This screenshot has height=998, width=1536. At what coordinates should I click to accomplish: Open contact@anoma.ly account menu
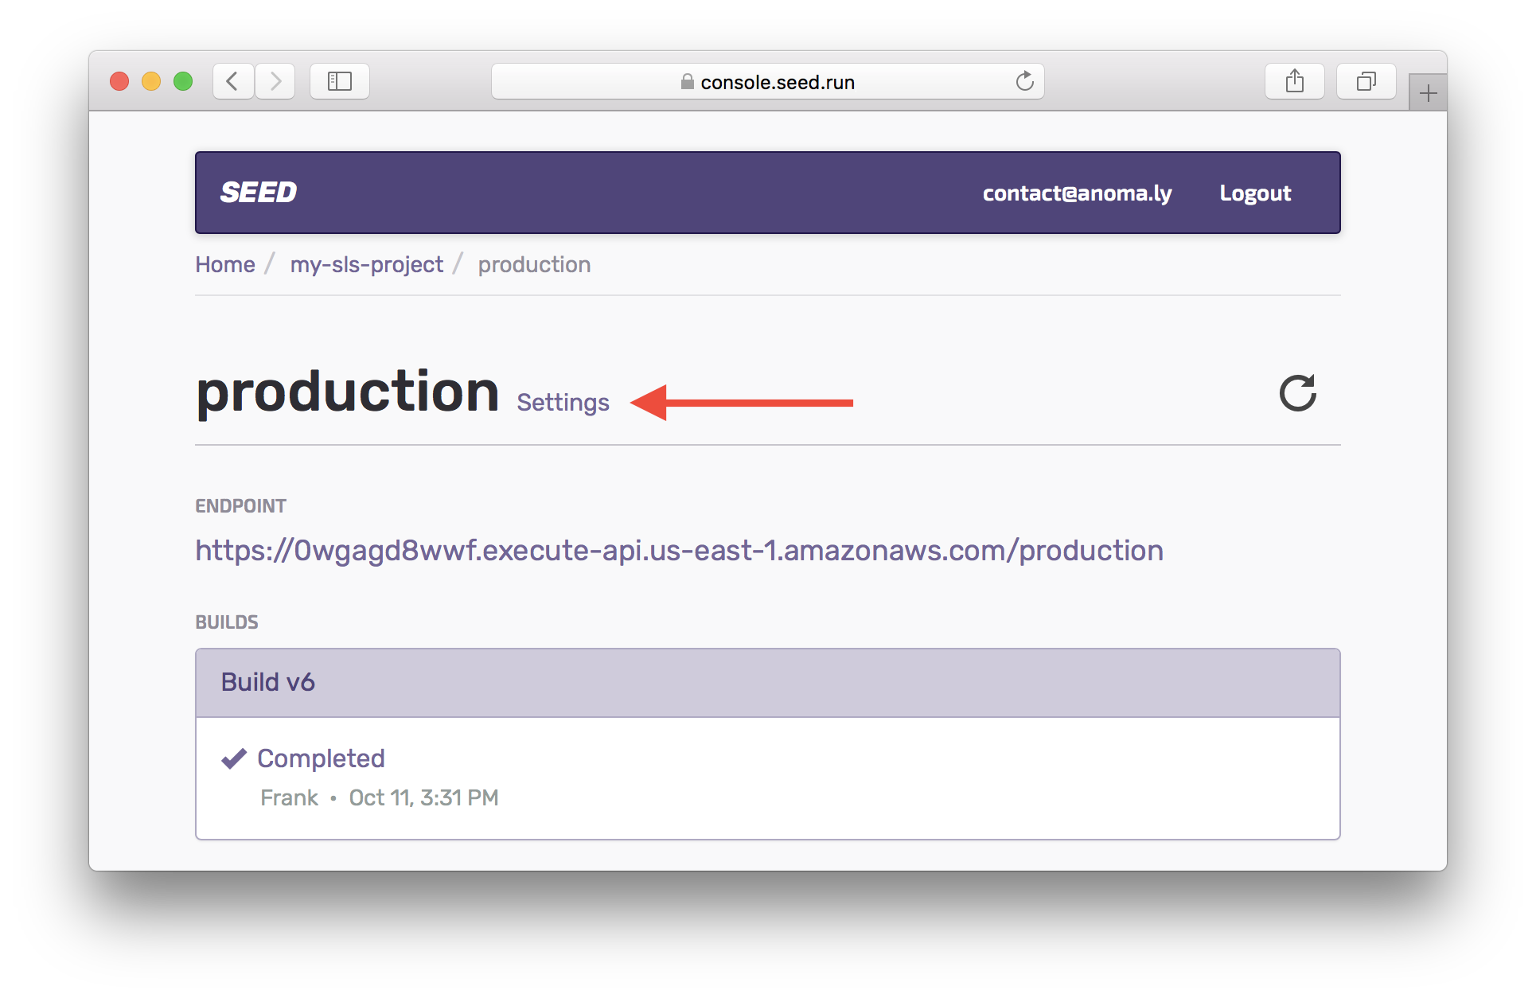(1077, 193)
